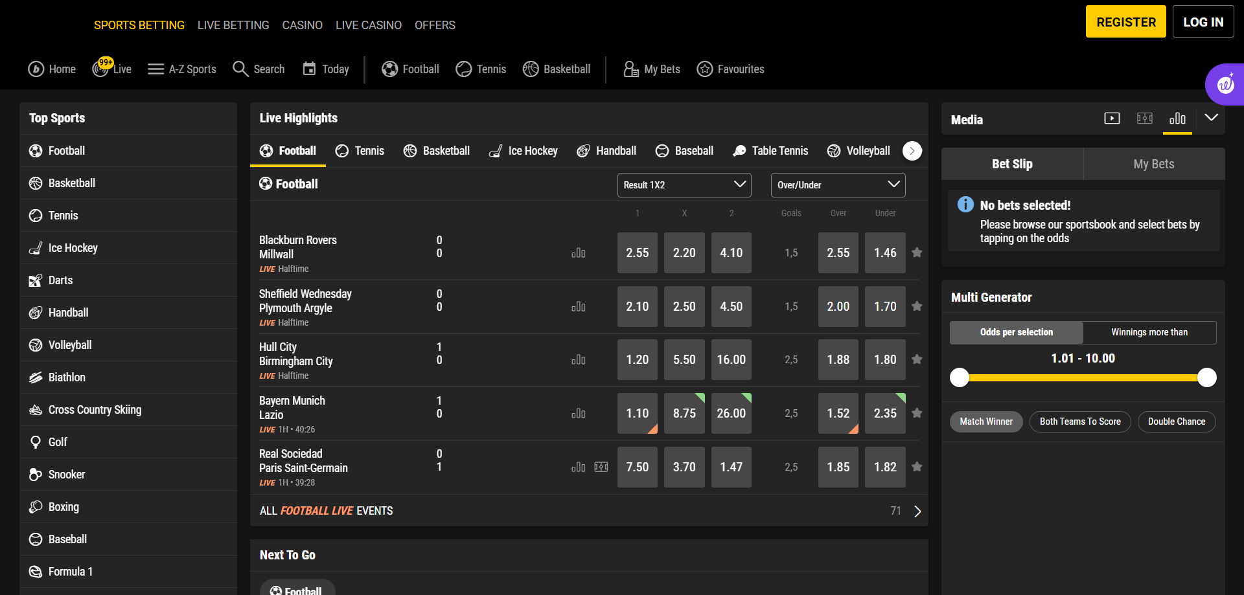Open the purple floating assistant widget

[1225, 84]
